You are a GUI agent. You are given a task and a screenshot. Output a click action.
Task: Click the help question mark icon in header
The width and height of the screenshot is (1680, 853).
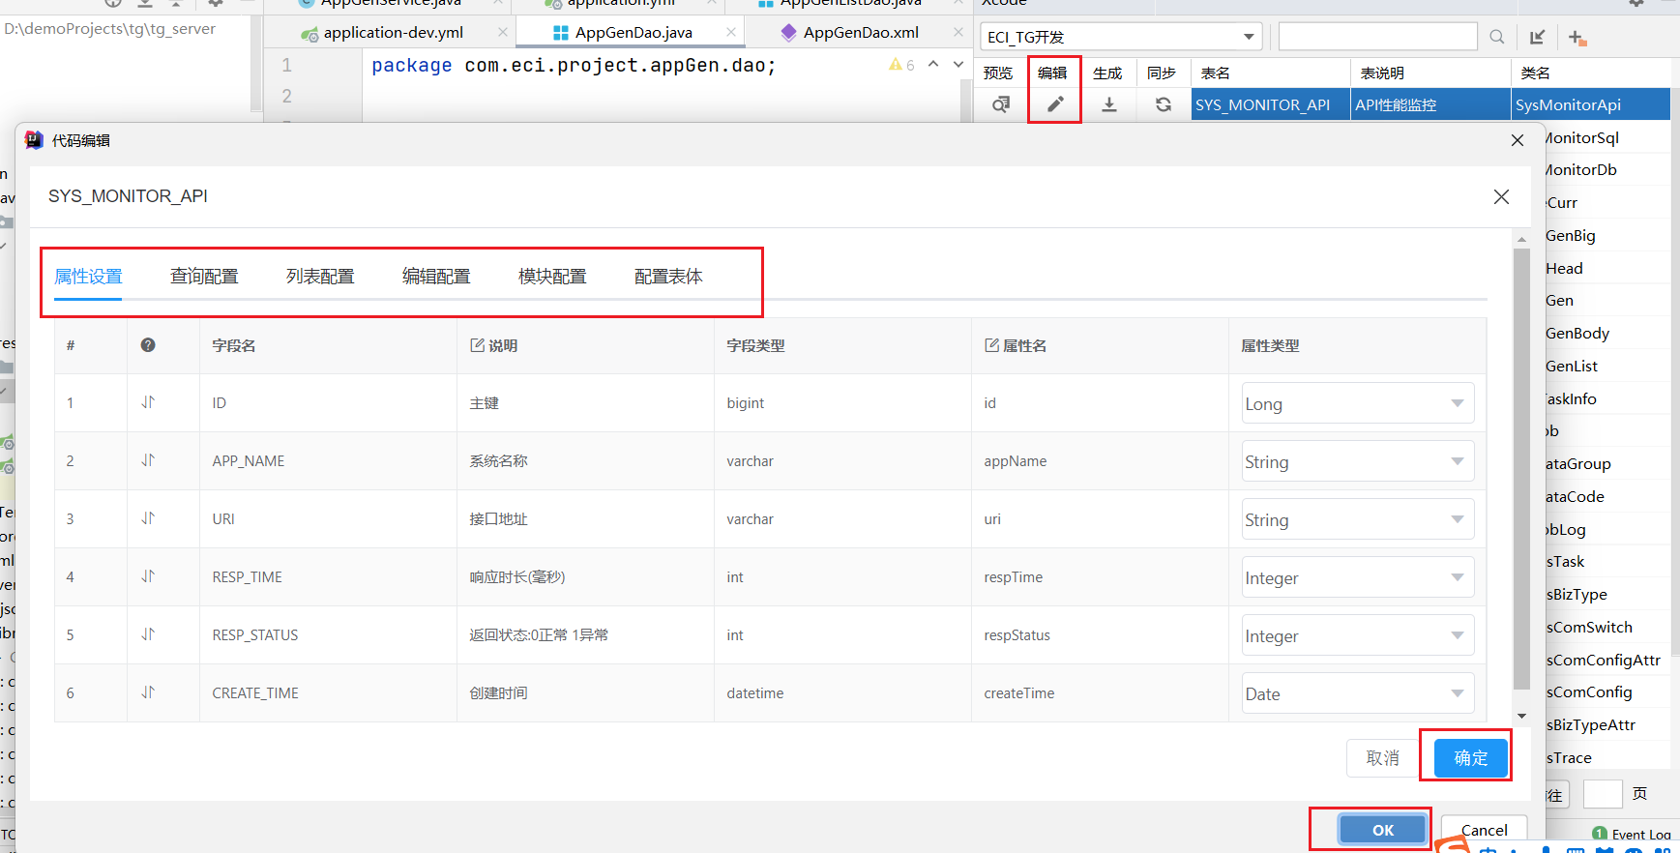(x=148, y=345)
